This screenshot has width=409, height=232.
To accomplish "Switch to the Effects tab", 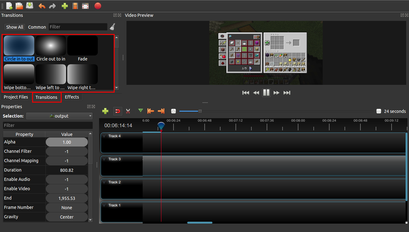I will point(72,97).
